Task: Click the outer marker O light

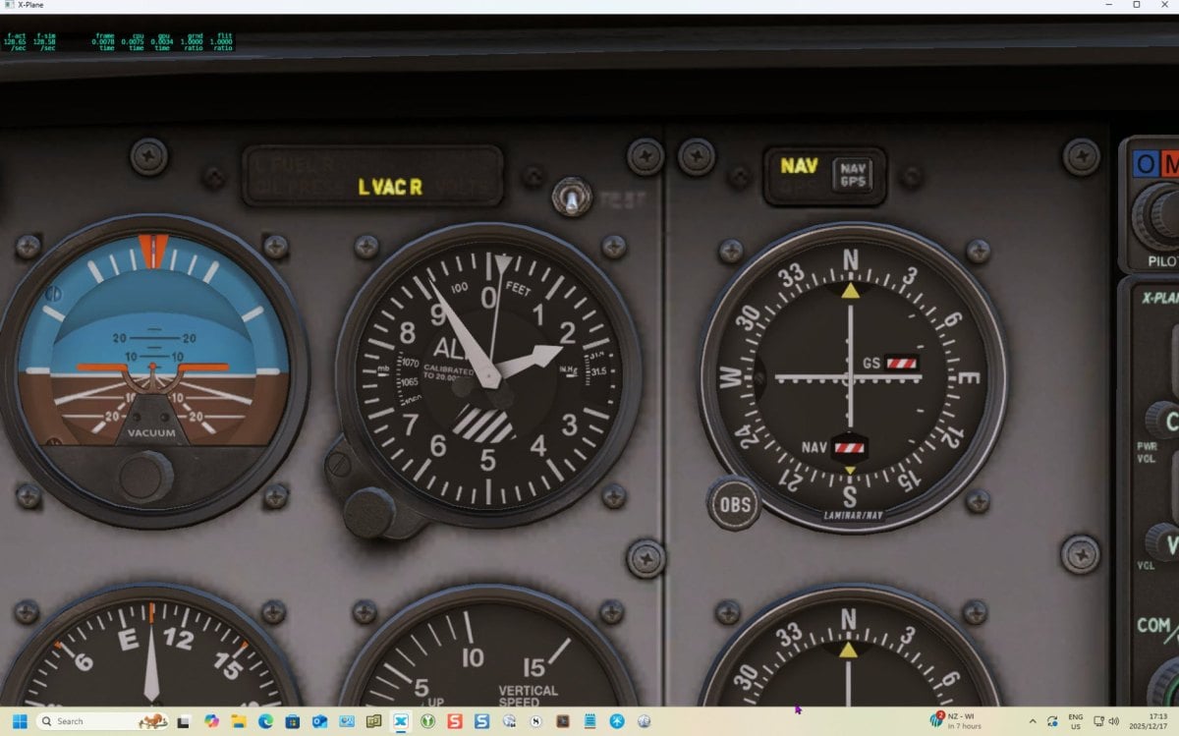Action: click(1146, 164)
